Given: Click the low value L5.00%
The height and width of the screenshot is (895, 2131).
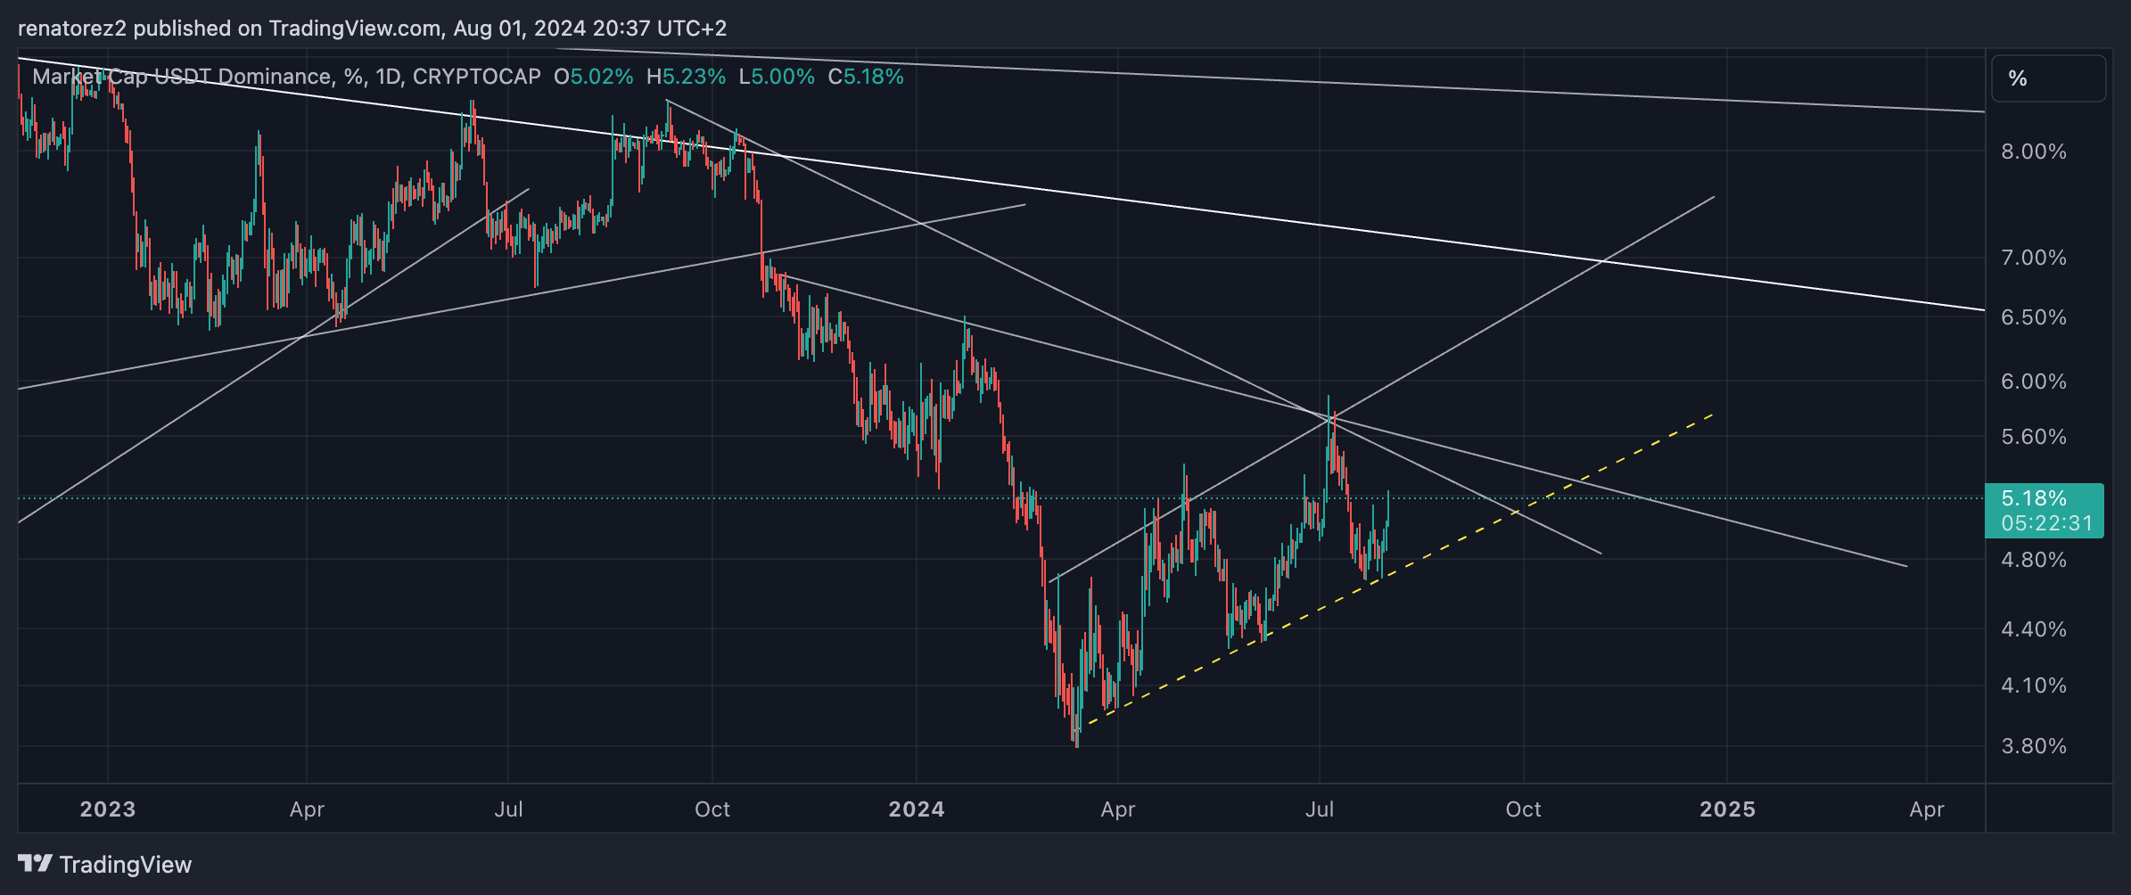Looking at the screenshot, I should coord(777,77).
